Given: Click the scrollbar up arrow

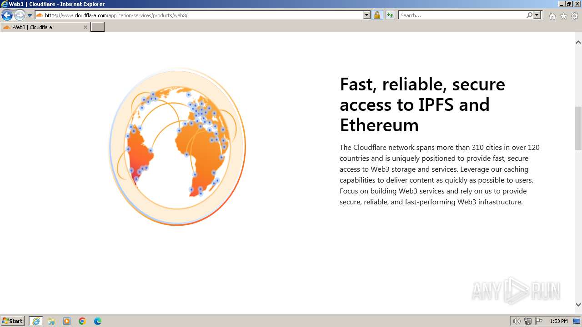Looking at the screenshot, I should pyautogui.click(x=578, y=42).
